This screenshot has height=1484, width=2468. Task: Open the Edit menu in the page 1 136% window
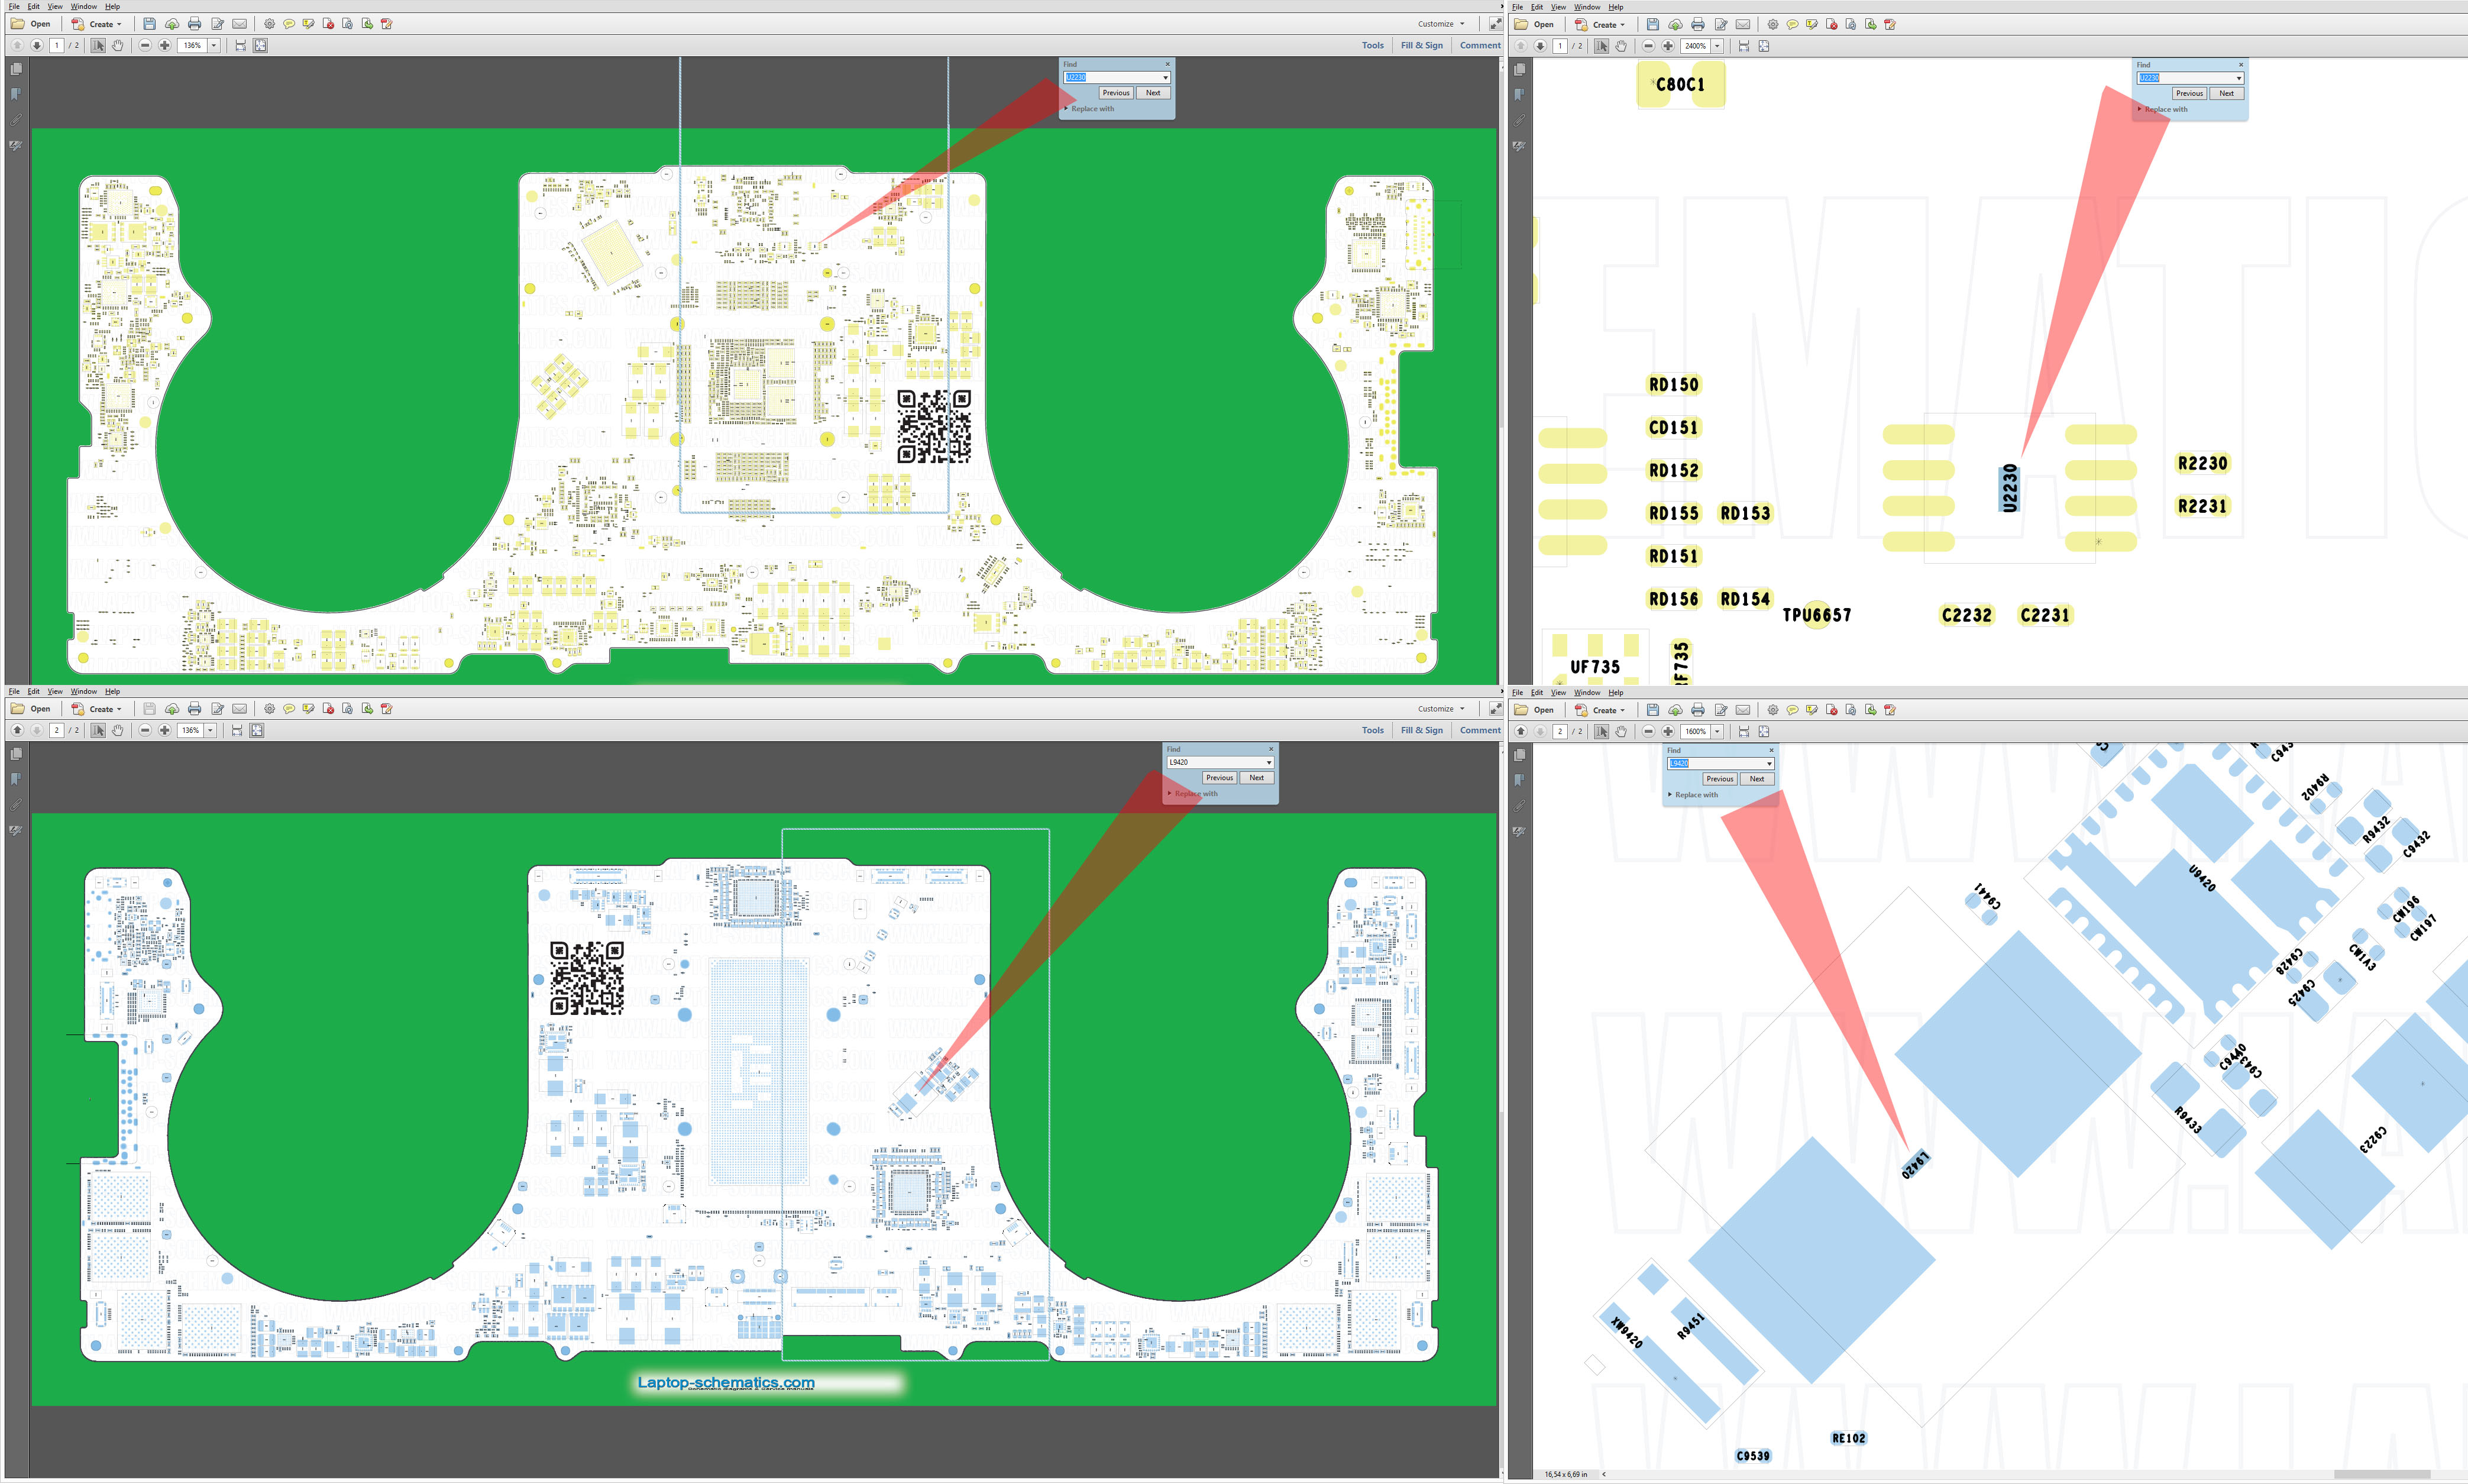tap(34, 6)
